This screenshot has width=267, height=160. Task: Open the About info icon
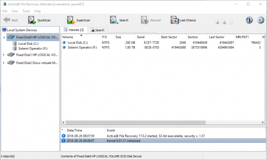(249, 20)
